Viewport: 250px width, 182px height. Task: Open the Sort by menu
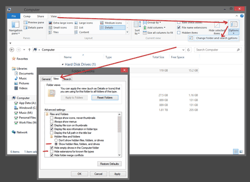pyautogui.click(x=137, y=28)
